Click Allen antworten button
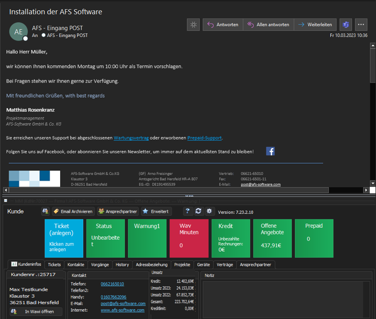The height and width of the screenshot is (319, 376). 269,25
